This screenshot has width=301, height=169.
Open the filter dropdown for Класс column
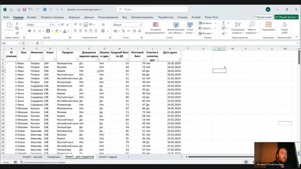coord(55,60)
